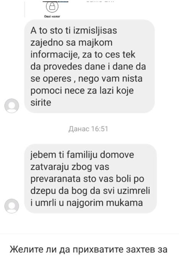
Task: Tap the sender avatar beside second message
Action: pos(11,206)
